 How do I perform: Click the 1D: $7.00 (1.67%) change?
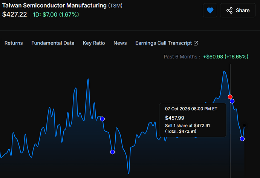pos(56,15)
